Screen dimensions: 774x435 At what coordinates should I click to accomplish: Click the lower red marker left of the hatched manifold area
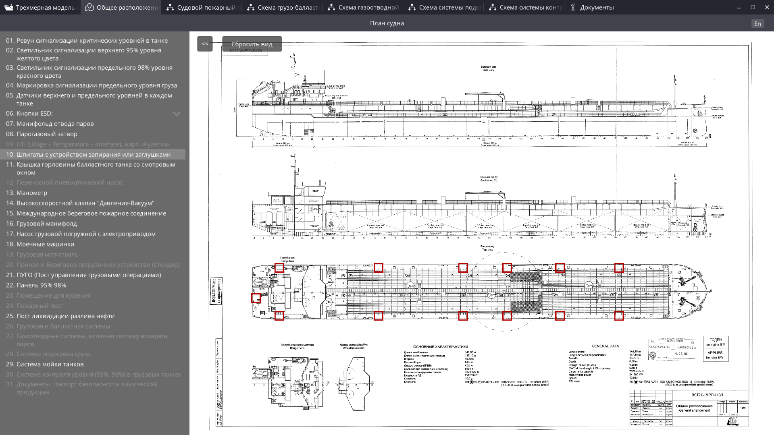[507, 316]
